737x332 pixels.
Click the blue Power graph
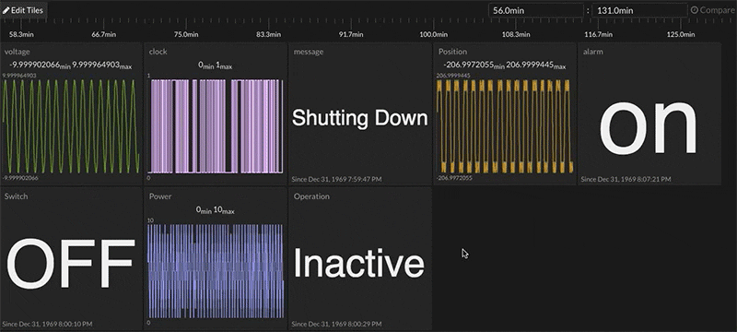(x=216, y=271)
